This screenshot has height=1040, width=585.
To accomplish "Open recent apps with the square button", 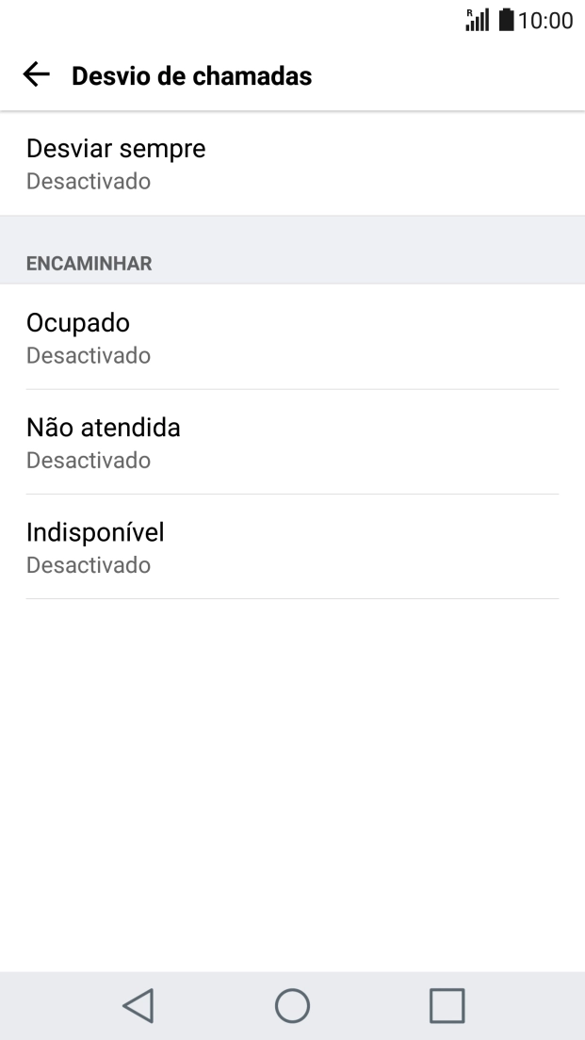I will click(448, 1005).
